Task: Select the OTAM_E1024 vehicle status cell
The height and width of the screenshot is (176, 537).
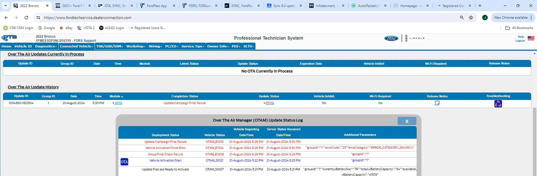Action: [215, 148]
